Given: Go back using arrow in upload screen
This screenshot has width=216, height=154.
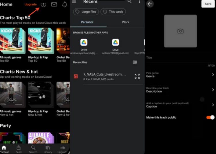Looking at the screenshot, I should 150,4.
